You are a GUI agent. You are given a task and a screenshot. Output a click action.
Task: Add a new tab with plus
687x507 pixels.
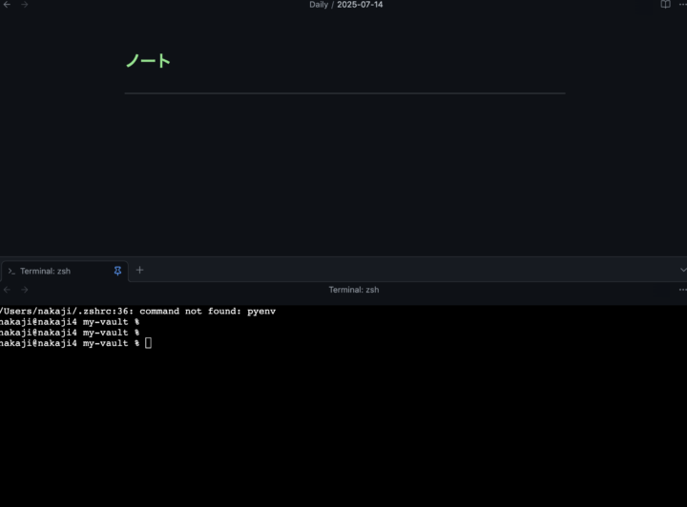pos(139,271)
